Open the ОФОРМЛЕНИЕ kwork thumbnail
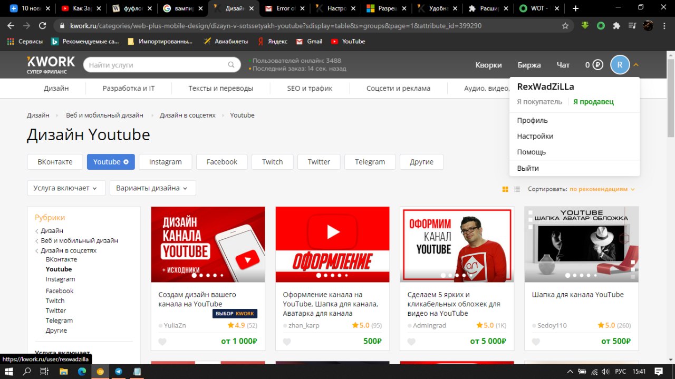The height and width of the screenshot is (379, 675). (x=332, y=245)
